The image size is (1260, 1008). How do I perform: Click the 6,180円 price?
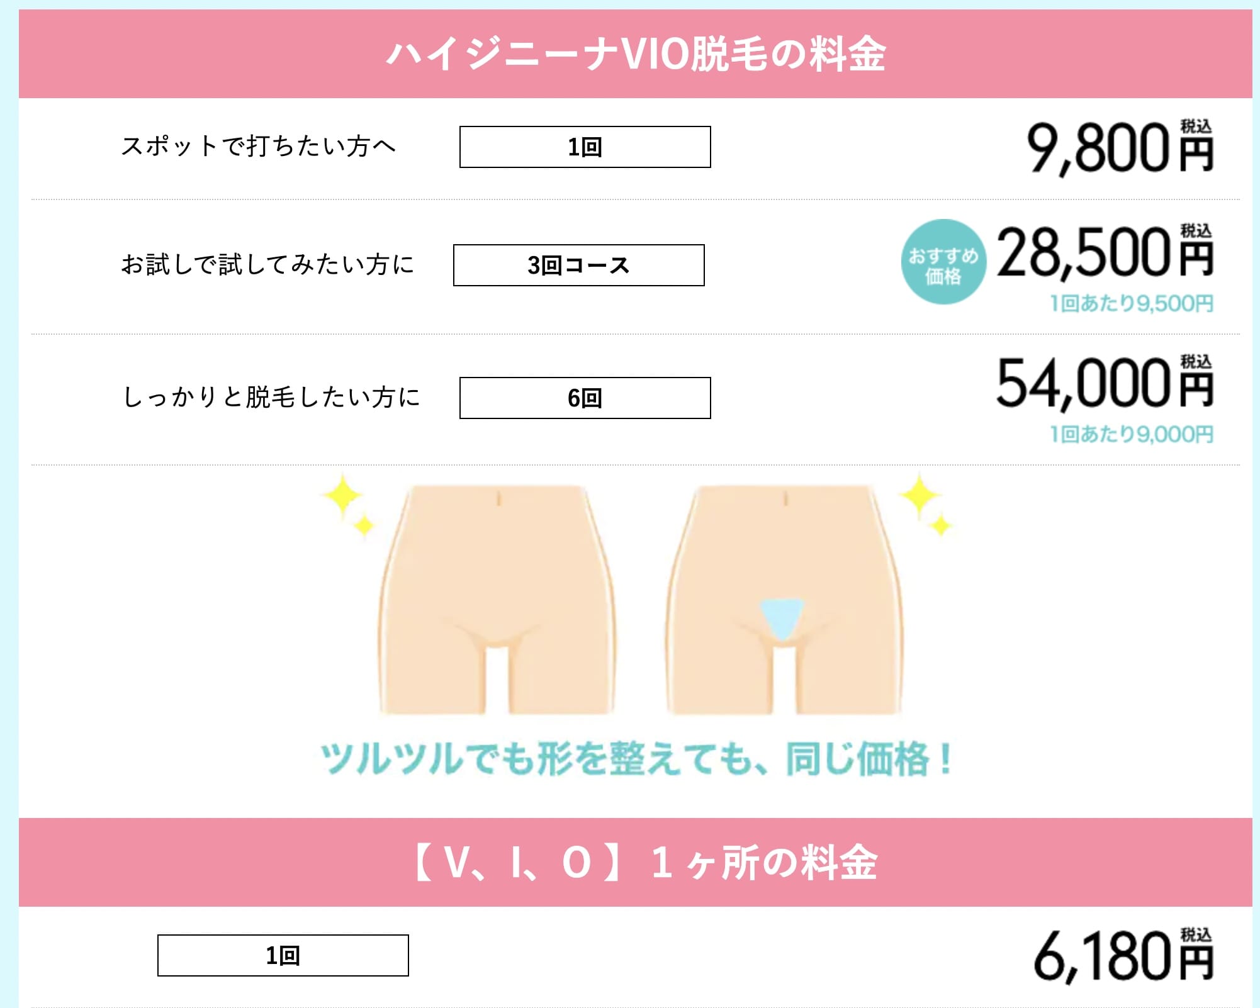tap(1122, 958)
